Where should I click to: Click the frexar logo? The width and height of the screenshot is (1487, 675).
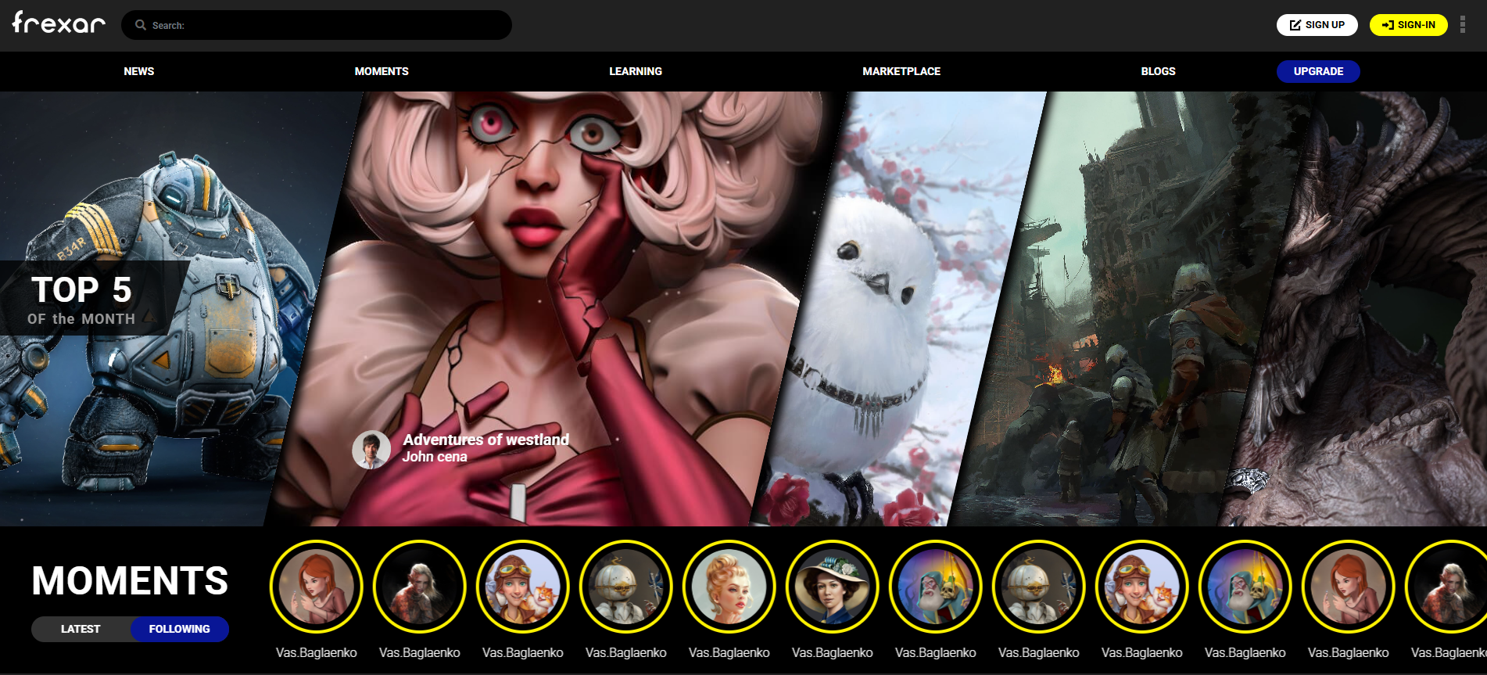(x=59, y=23)
